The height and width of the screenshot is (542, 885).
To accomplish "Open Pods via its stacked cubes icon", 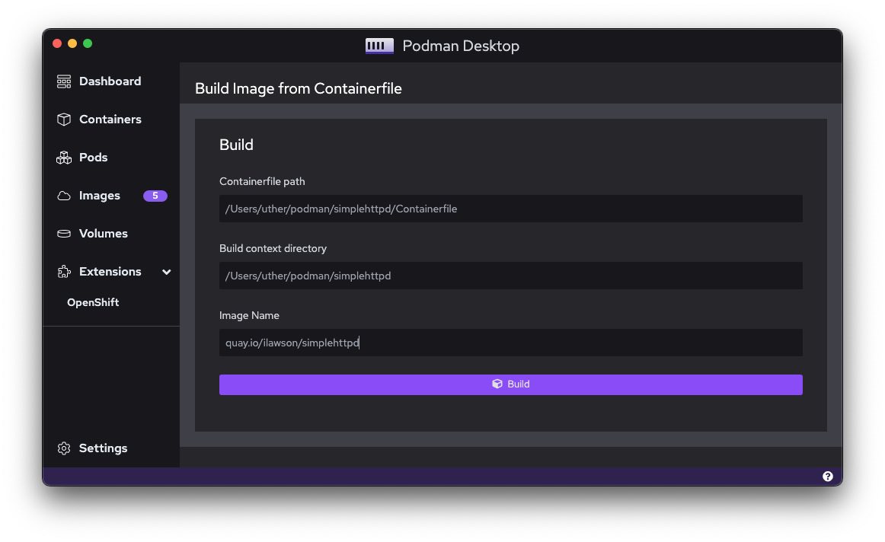I will click(x=64, y=158).
